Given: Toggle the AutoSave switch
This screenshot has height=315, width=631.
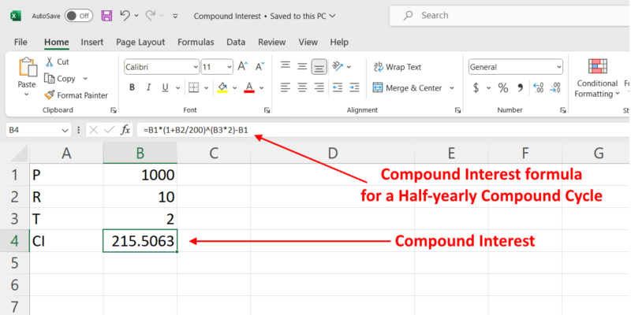Looking at the screenshot, I should pyautogui.click(x=79, y=16).
